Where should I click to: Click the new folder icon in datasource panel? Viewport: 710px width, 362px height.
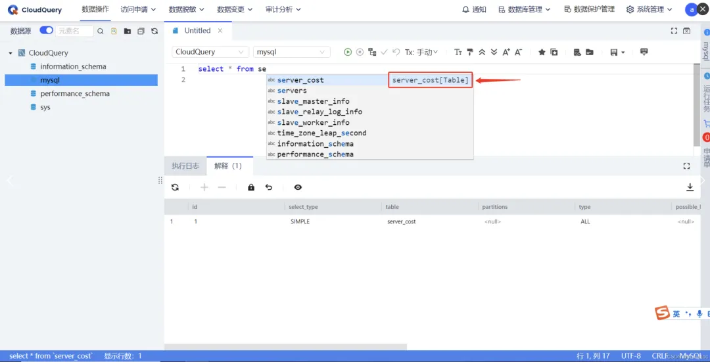pyautogui.click(x=128, y=32)
